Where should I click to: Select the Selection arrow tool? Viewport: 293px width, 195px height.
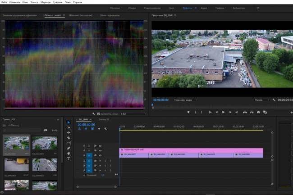point(69,122)
